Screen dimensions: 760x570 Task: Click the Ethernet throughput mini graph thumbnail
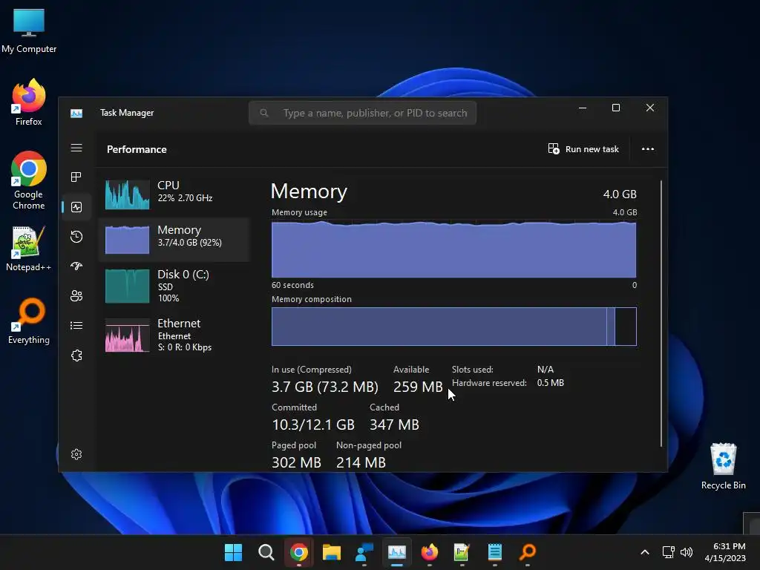point(128,335)
